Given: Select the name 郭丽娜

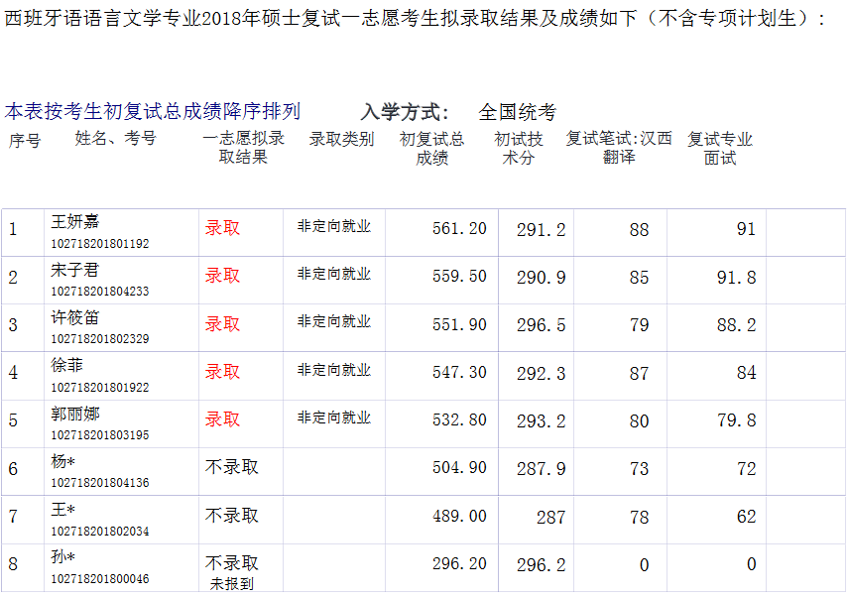Looking at the screenshot, I should pos(75,414).
